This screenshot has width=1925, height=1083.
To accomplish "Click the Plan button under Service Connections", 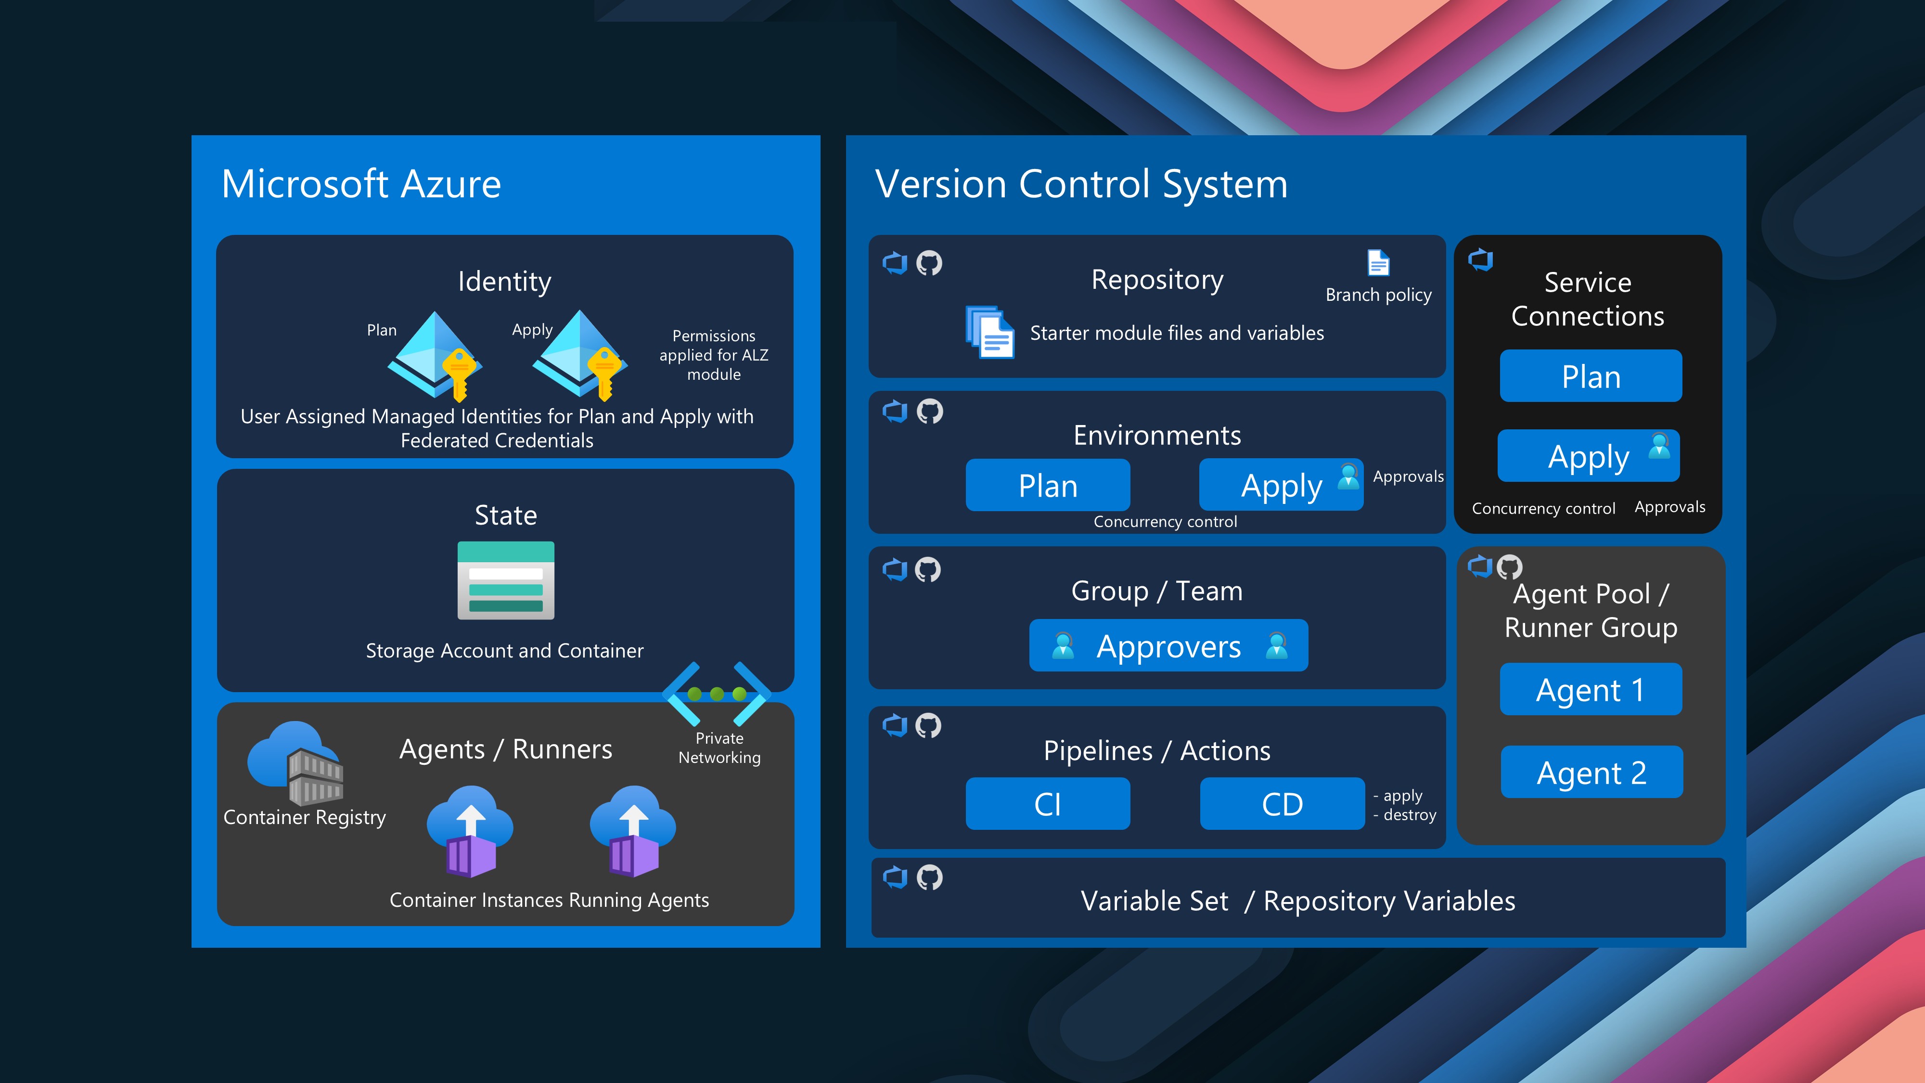I will [x=1591, y=376].
